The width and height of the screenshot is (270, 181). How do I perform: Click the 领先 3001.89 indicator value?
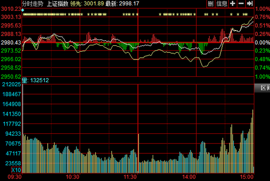[87, 3]
